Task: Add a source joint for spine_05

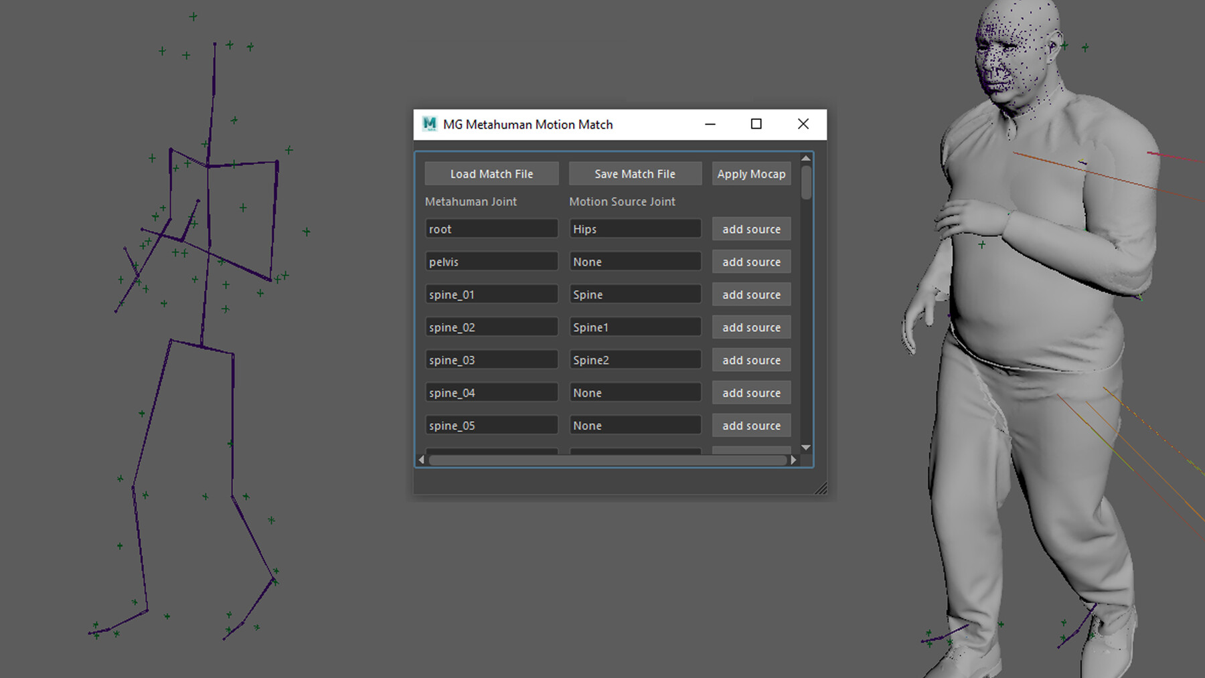Action: click(x=751, y=425)
